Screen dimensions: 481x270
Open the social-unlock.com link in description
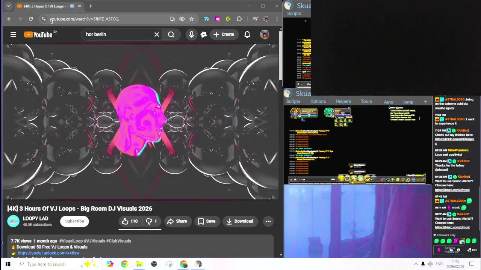point(48,253)
